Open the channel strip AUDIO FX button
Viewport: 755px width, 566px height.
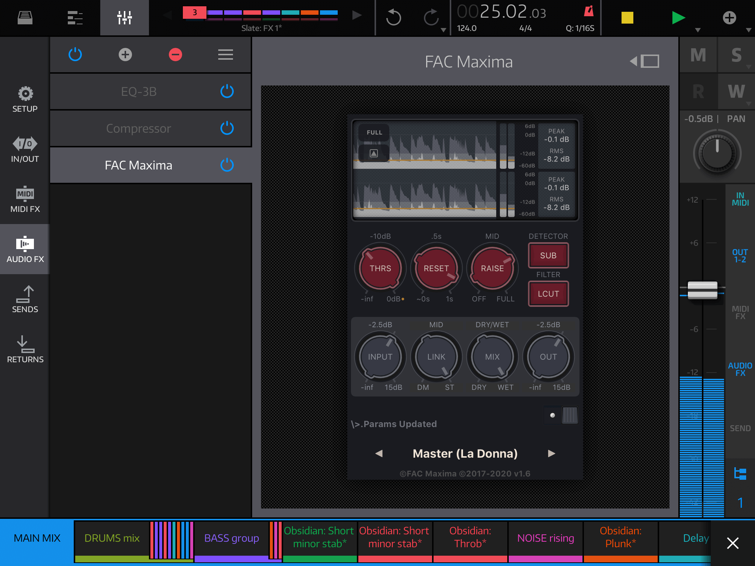tap(740, 369)
